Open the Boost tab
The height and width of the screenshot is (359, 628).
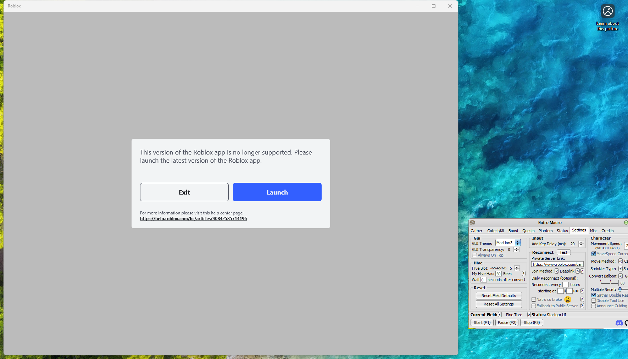coord(513,231)
